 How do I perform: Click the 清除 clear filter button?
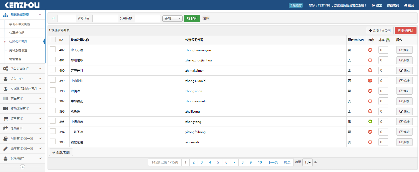point(206,18)
